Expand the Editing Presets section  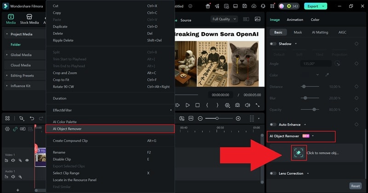pyautogui.click(x=7, y=75)
